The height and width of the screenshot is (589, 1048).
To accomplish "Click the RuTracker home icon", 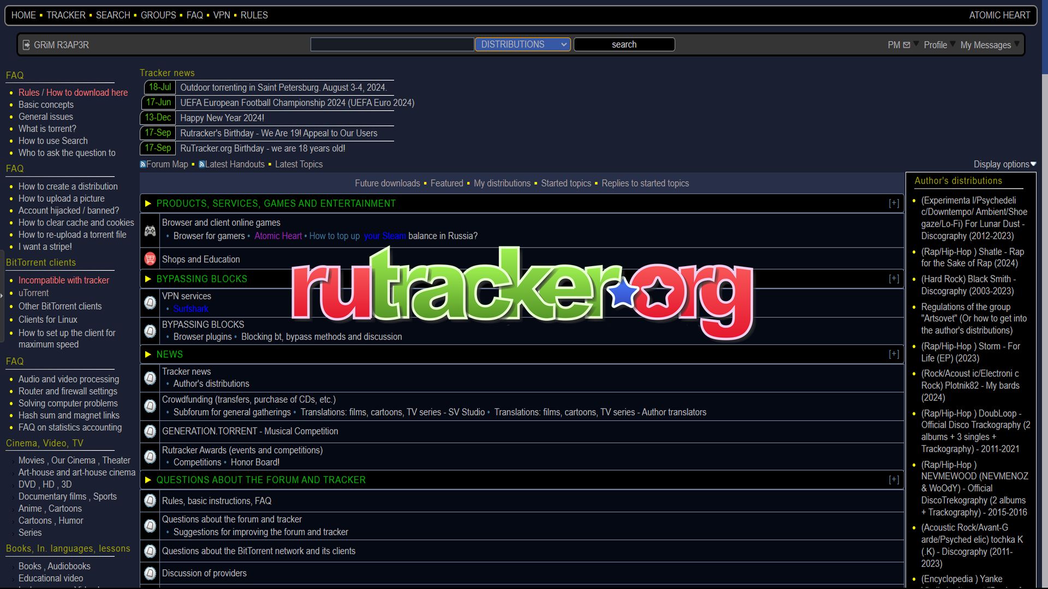I will [22, 15].
